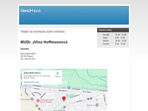Viewport: 148px width, 111px height.
Task: Click the 'Navigátorů' street label on map
Action: (63, 91)
